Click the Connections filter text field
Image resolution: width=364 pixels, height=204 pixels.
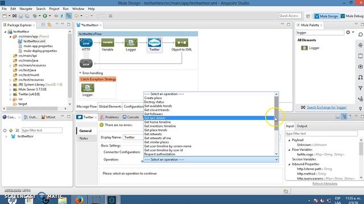(x=42, y=130)
